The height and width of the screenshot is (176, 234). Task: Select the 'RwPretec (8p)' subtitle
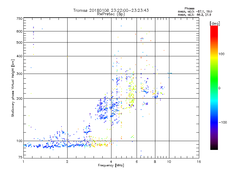(x=111, y=14)
